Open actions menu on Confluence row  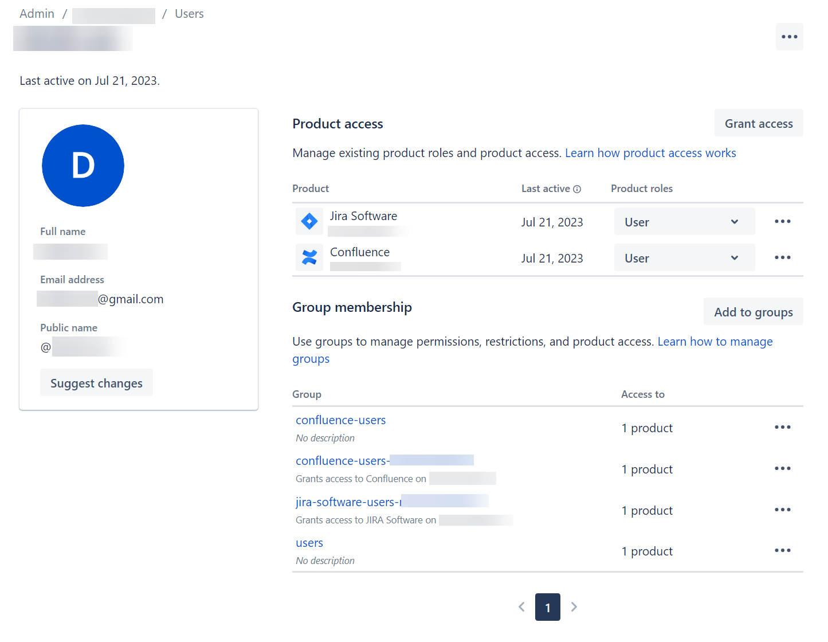782,257
